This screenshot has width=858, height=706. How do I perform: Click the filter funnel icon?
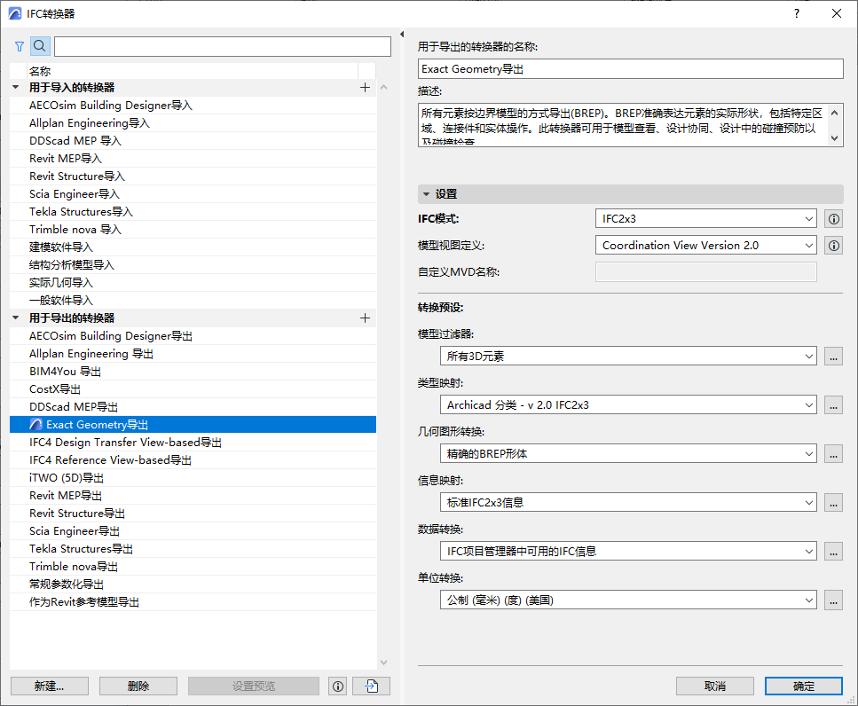point(19,45)
